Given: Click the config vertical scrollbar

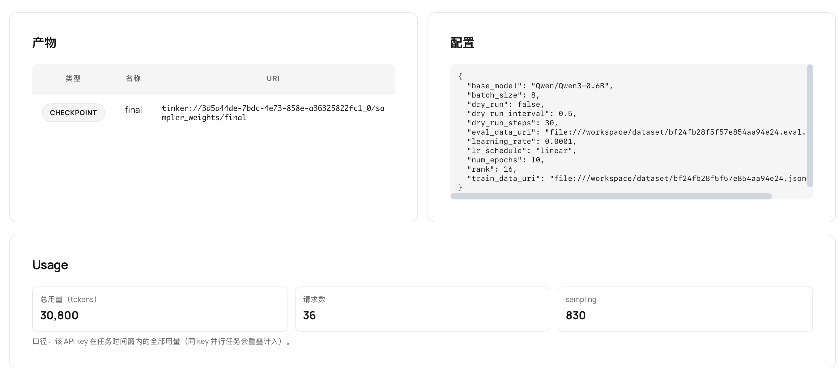Looking at the screenshot, I should click(x=810, y=126).
